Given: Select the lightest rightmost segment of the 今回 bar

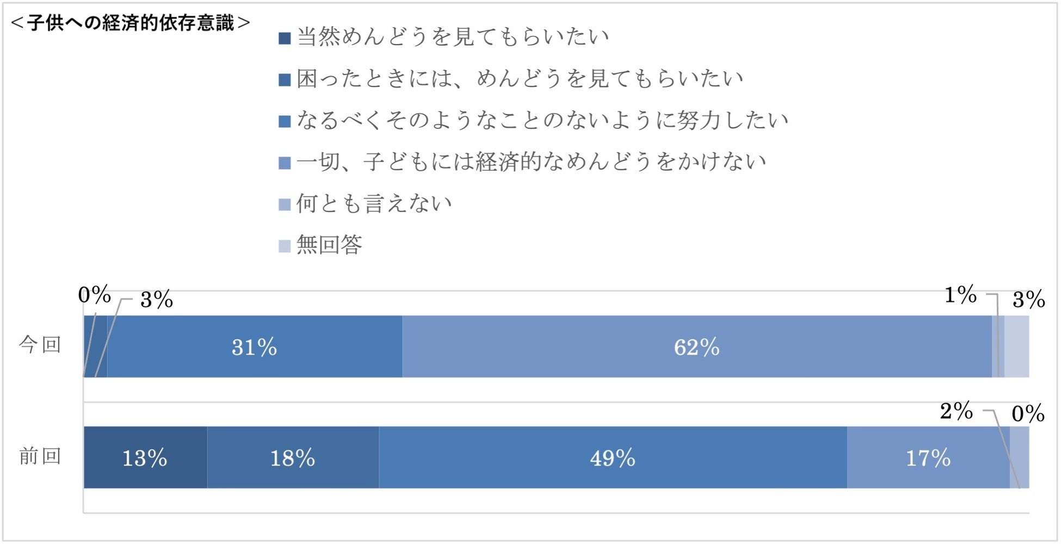Looking at the screenshot, I should click(x=1016, y=347).
